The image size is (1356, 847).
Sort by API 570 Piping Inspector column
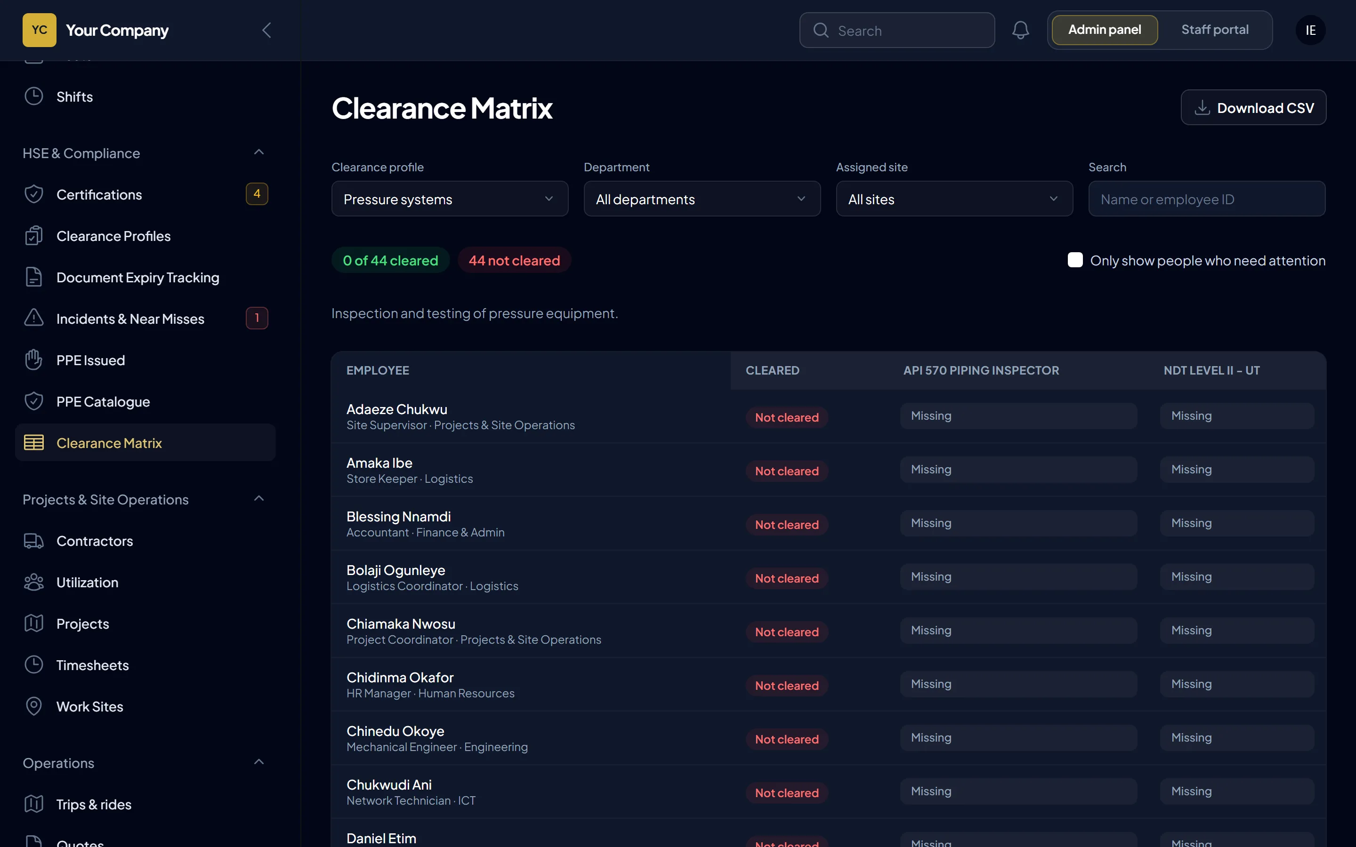[x=981, y=370]
